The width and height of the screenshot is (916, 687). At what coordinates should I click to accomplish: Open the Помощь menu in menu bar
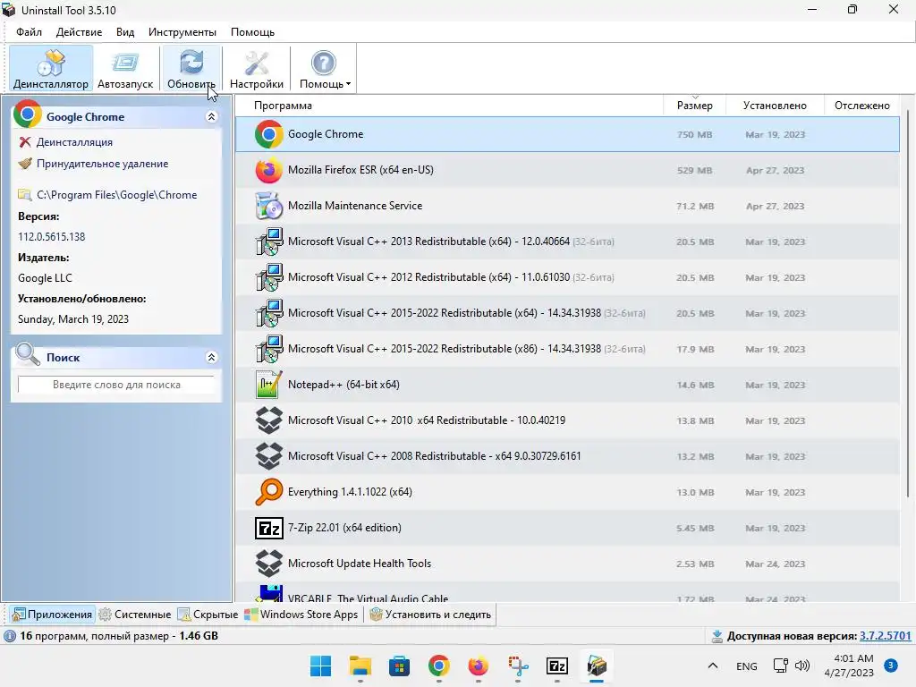pos(252,32)
